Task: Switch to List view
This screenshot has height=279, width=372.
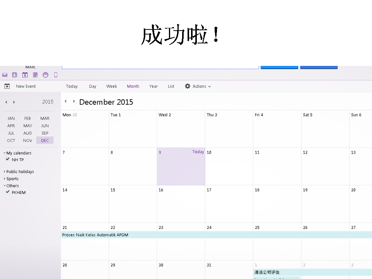Action: coord(171,86)
